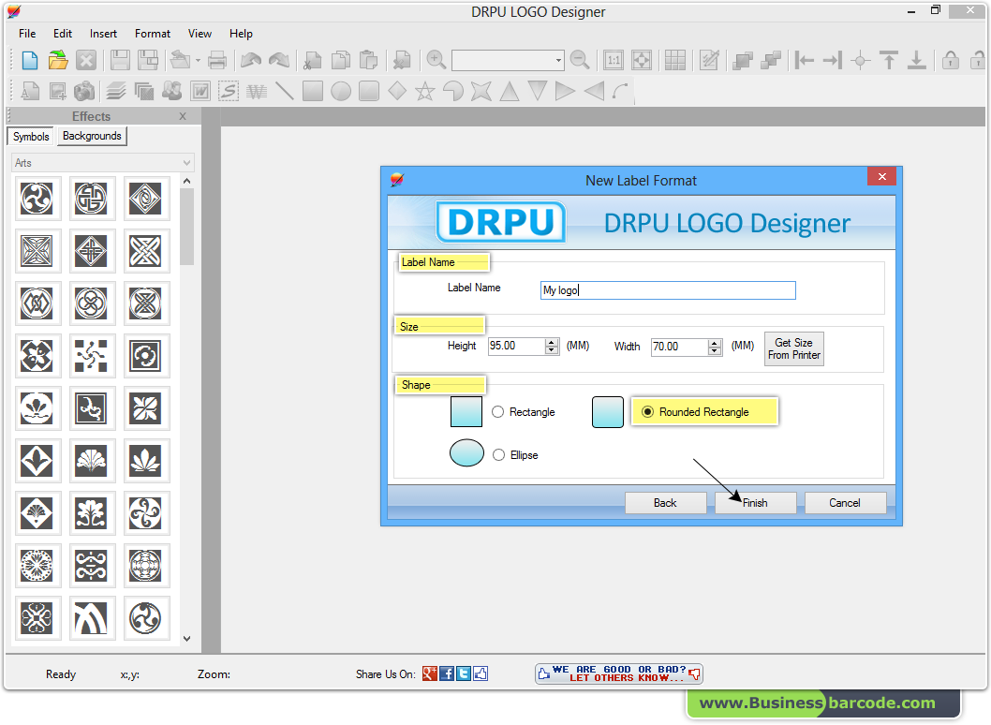
Task: Click the symbols list scrollbar down arrow
Action: (x=186, y=639)
